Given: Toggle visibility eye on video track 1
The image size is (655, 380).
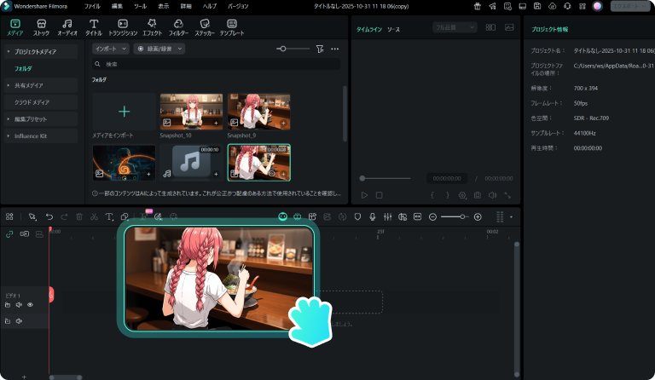Looking at the screenshot, I should click(30, 304).
